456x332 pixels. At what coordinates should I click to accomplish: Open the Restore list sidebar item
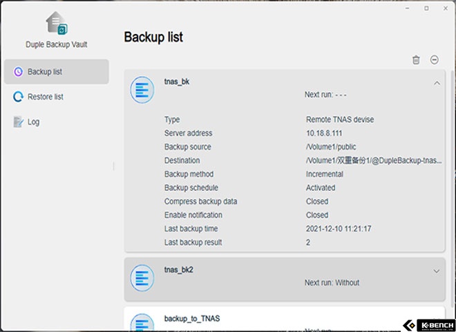[x=57, y=97]
